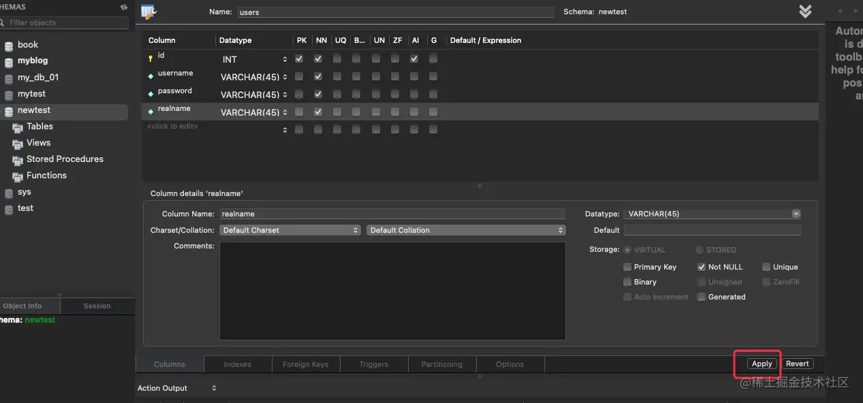Check Generated checkbox in column details
Screen dimensions: 863x403
[x=702, y=297]
